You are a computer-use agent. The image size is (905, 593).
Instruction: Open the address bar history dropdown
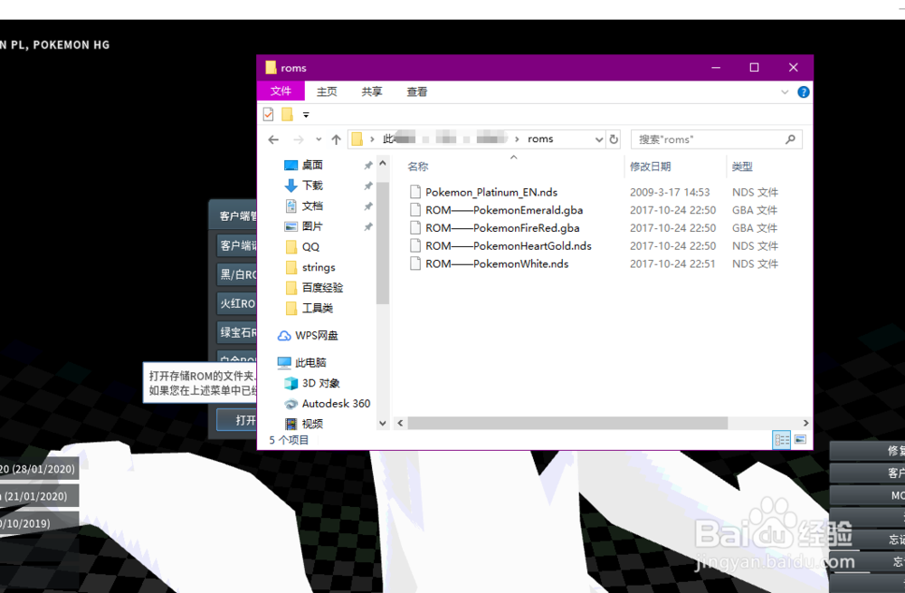(x=598, y=139)
